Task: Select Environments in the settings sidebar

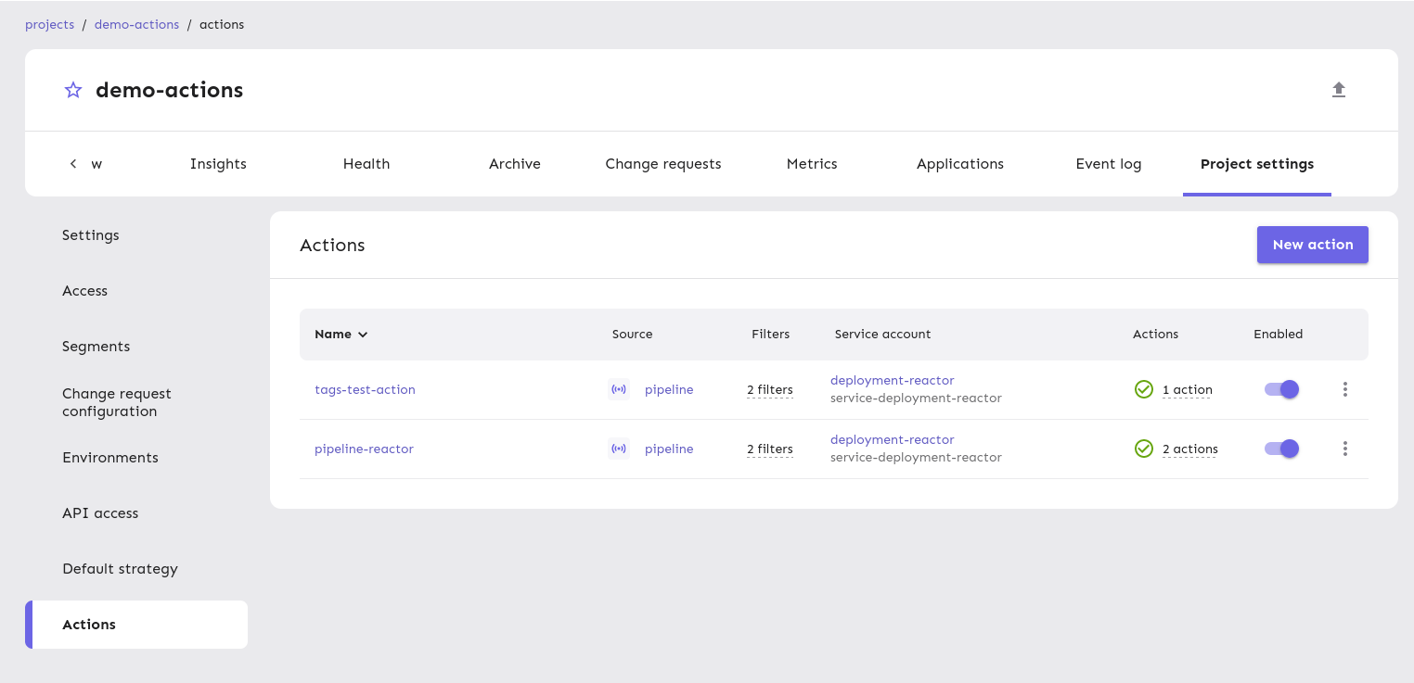Action: click(x=109, y=457)
